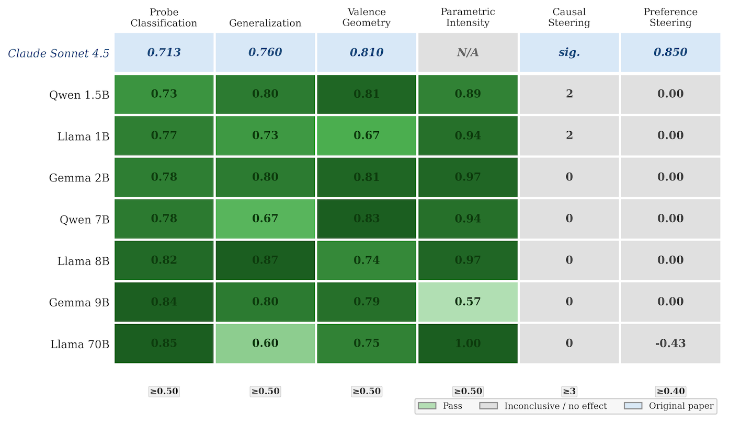Click the blue Original paper legend swatch

(634, 406)
